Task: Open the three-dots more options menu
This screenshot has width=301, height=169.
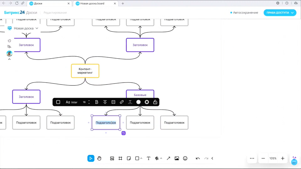Action: pos(252,158)
